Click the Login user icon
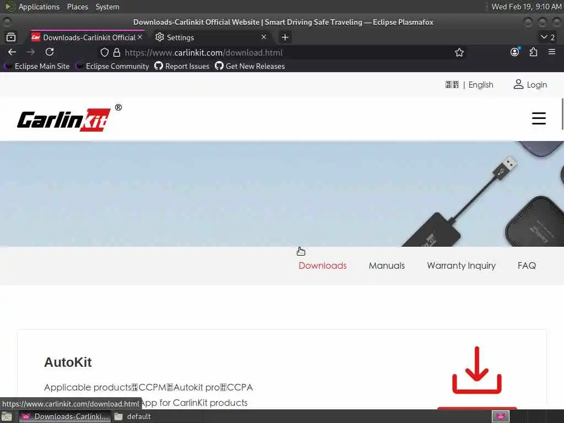The image size is (564, 423). (x=518, y=84)
